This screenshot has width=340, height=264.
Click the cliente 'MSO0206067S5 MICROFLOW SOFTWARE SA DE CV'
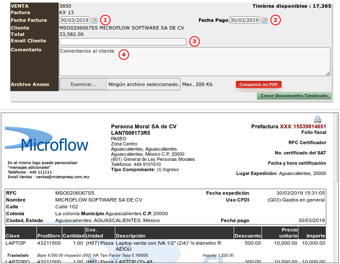122,28
